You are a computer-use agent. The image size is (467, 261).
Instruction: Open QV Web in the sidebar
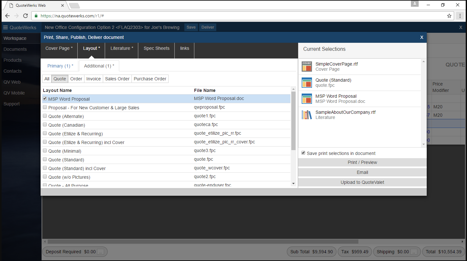[12, 82]
